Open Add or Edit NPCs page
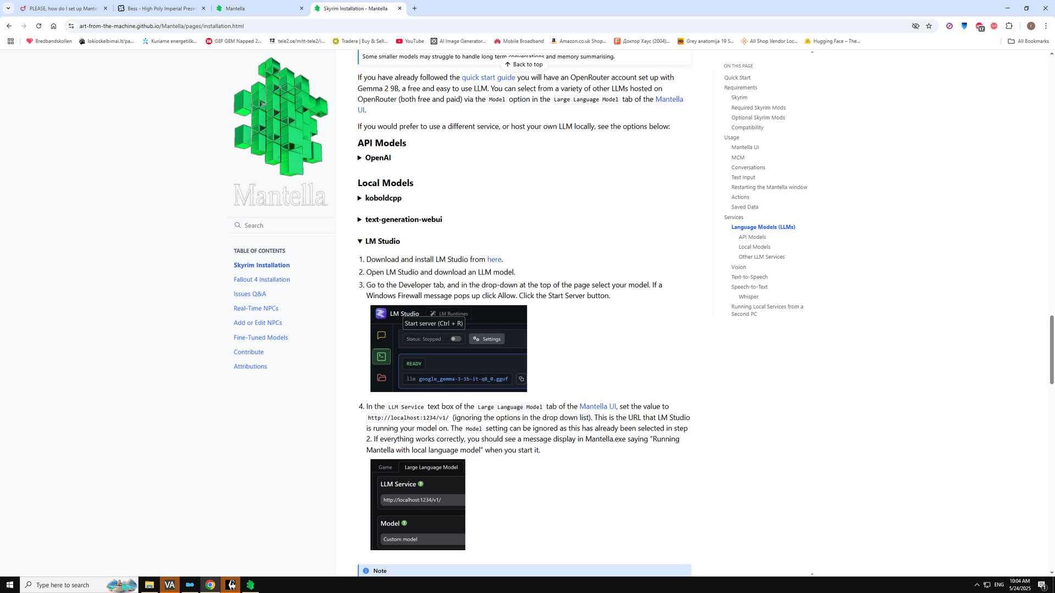This screenshot has height=593, width=1055. click(x=258, y=323)
